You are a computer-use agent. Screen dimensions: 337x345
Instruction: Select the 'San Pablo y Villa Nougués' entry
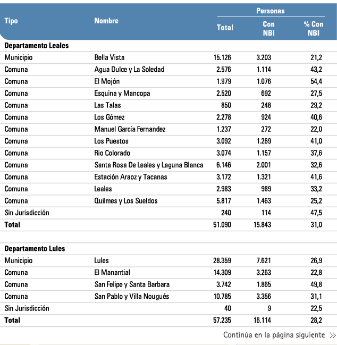(x=131, y=297)
